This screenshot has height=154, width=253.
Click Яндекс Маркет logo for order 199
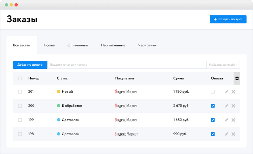(126, 120)
